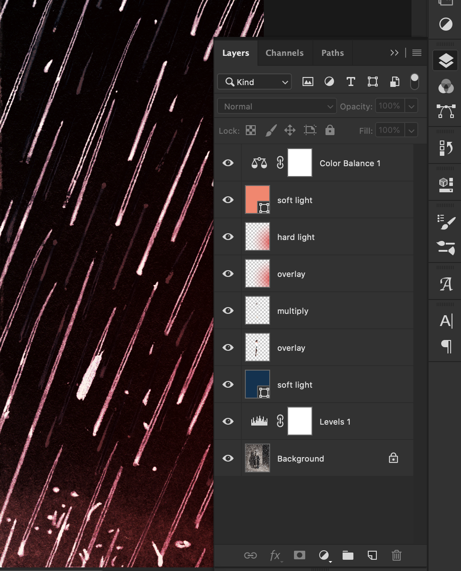This screenshot has width=461, height=571.
Task: Open 3D cube panel icon in side dock
Action: point(446,185)
